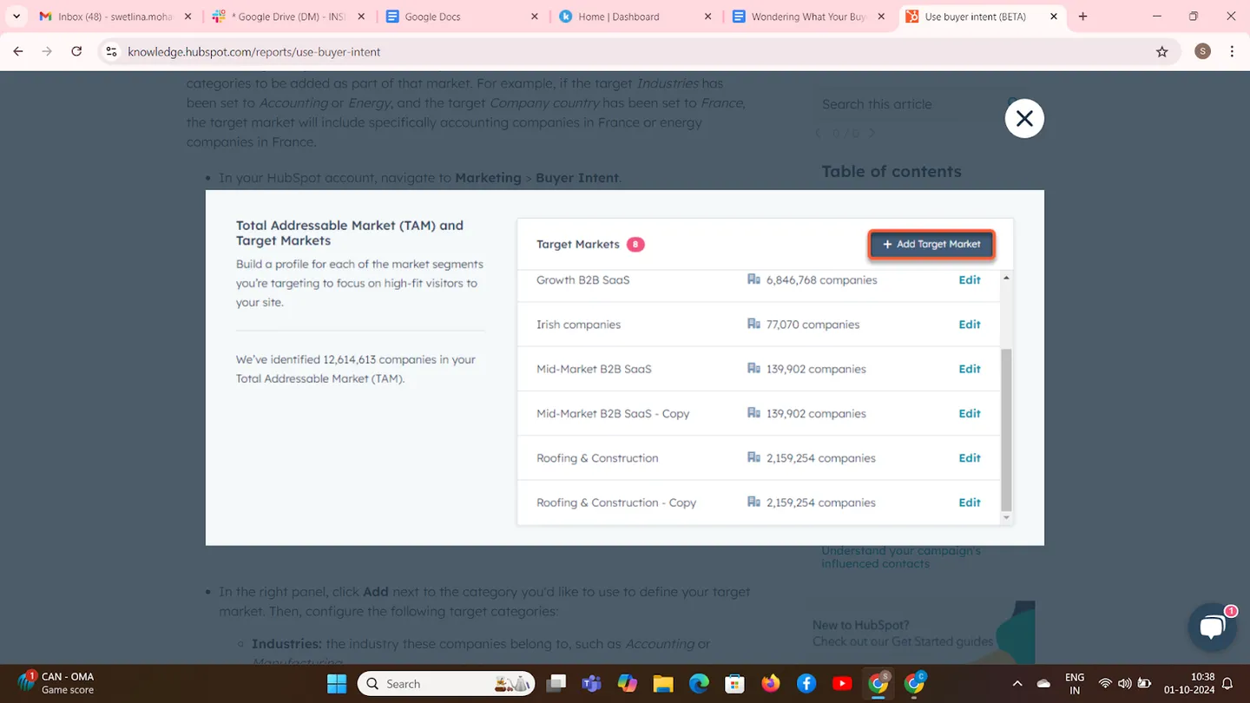Switch to the Google Docs tab
This screenshot has width=1250, height=703.
(x=463, y=16)
